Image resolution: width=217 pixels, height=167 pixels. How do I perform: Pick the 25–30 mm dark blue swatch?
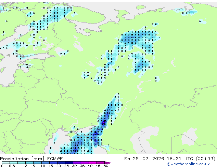pyautogui.click(x=69, y=163)
